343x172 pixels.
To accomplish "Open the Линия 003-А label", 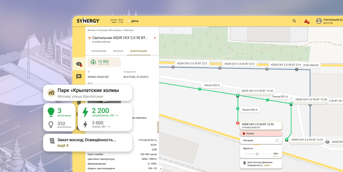I will 250,110.
